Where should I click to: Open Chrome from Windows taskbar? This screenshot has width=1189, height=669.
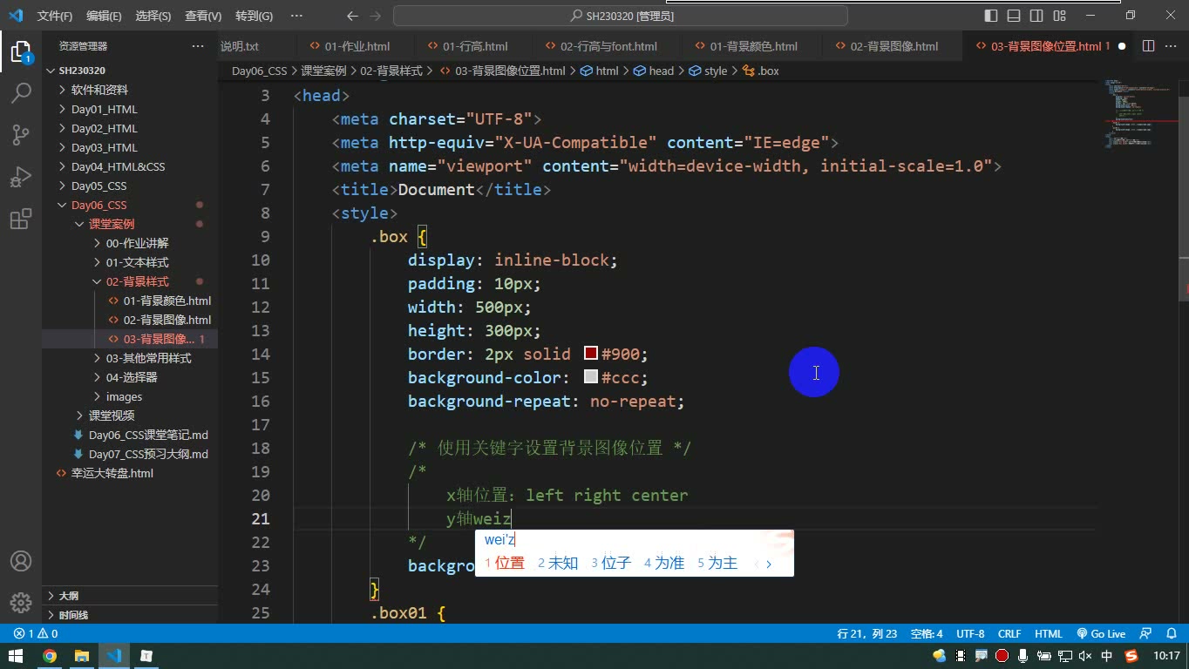[50, 656]
